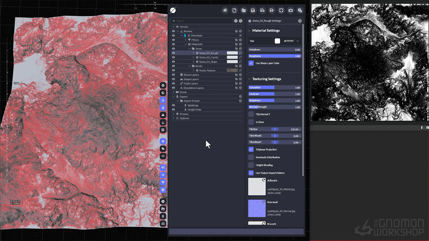Click the clouds icon in viewport sidebar

tap(163, 149)
